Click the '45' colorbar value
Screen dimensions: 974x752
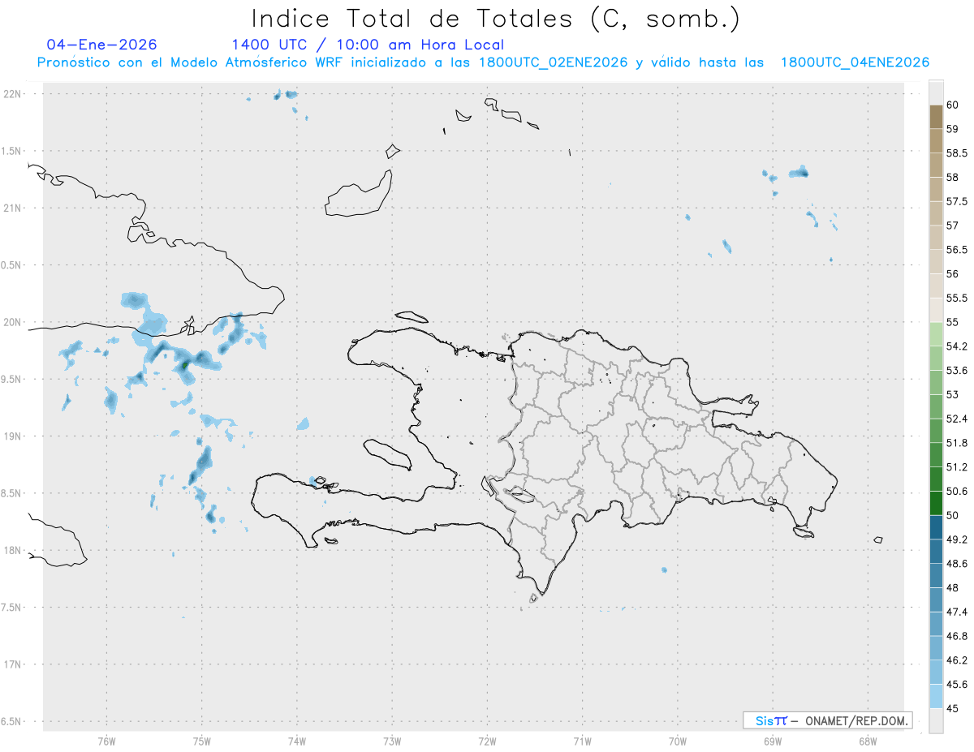point(952,708)
